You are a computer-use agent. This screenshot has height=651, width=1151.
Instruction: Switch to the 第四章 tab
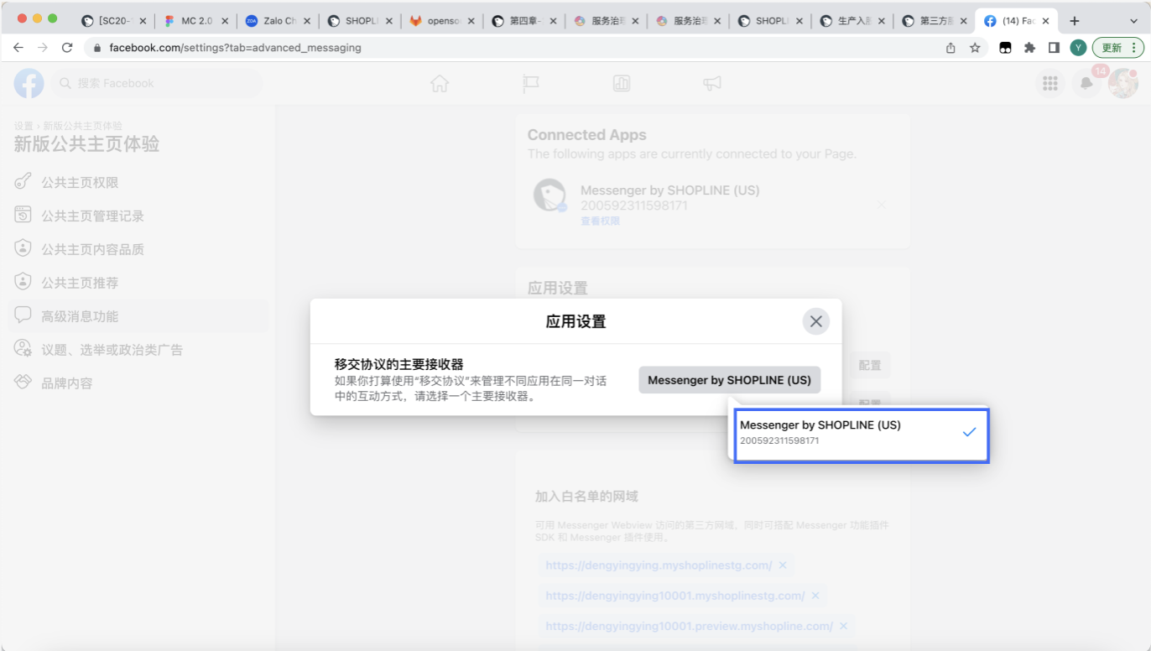[x=524, y=21]
